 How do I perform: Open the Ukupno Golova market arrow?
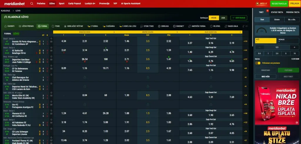pyautogui.click(x=177, y=32)
